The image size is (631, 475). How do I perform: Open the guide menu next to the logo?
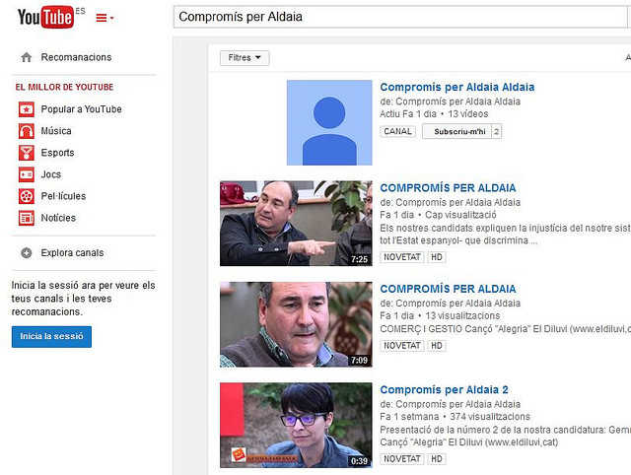click(x=105, y=18)
